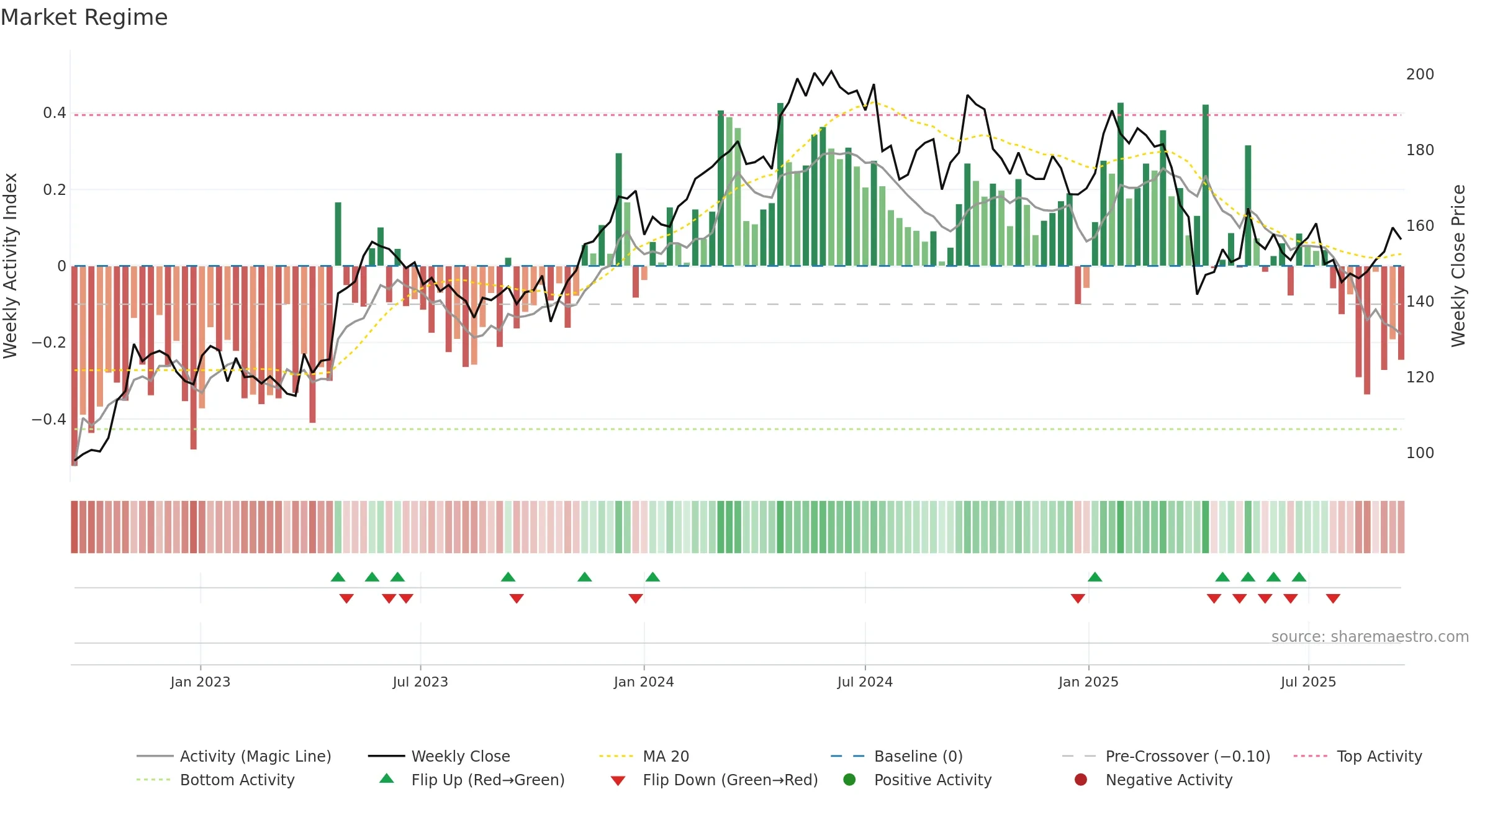
Task: Click the 100 price axis tick label
Action: [1420, 453]
